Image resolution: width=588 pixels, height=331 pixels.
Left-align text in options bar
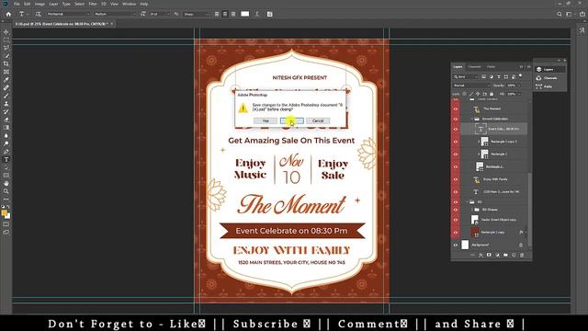click(217, 14)
